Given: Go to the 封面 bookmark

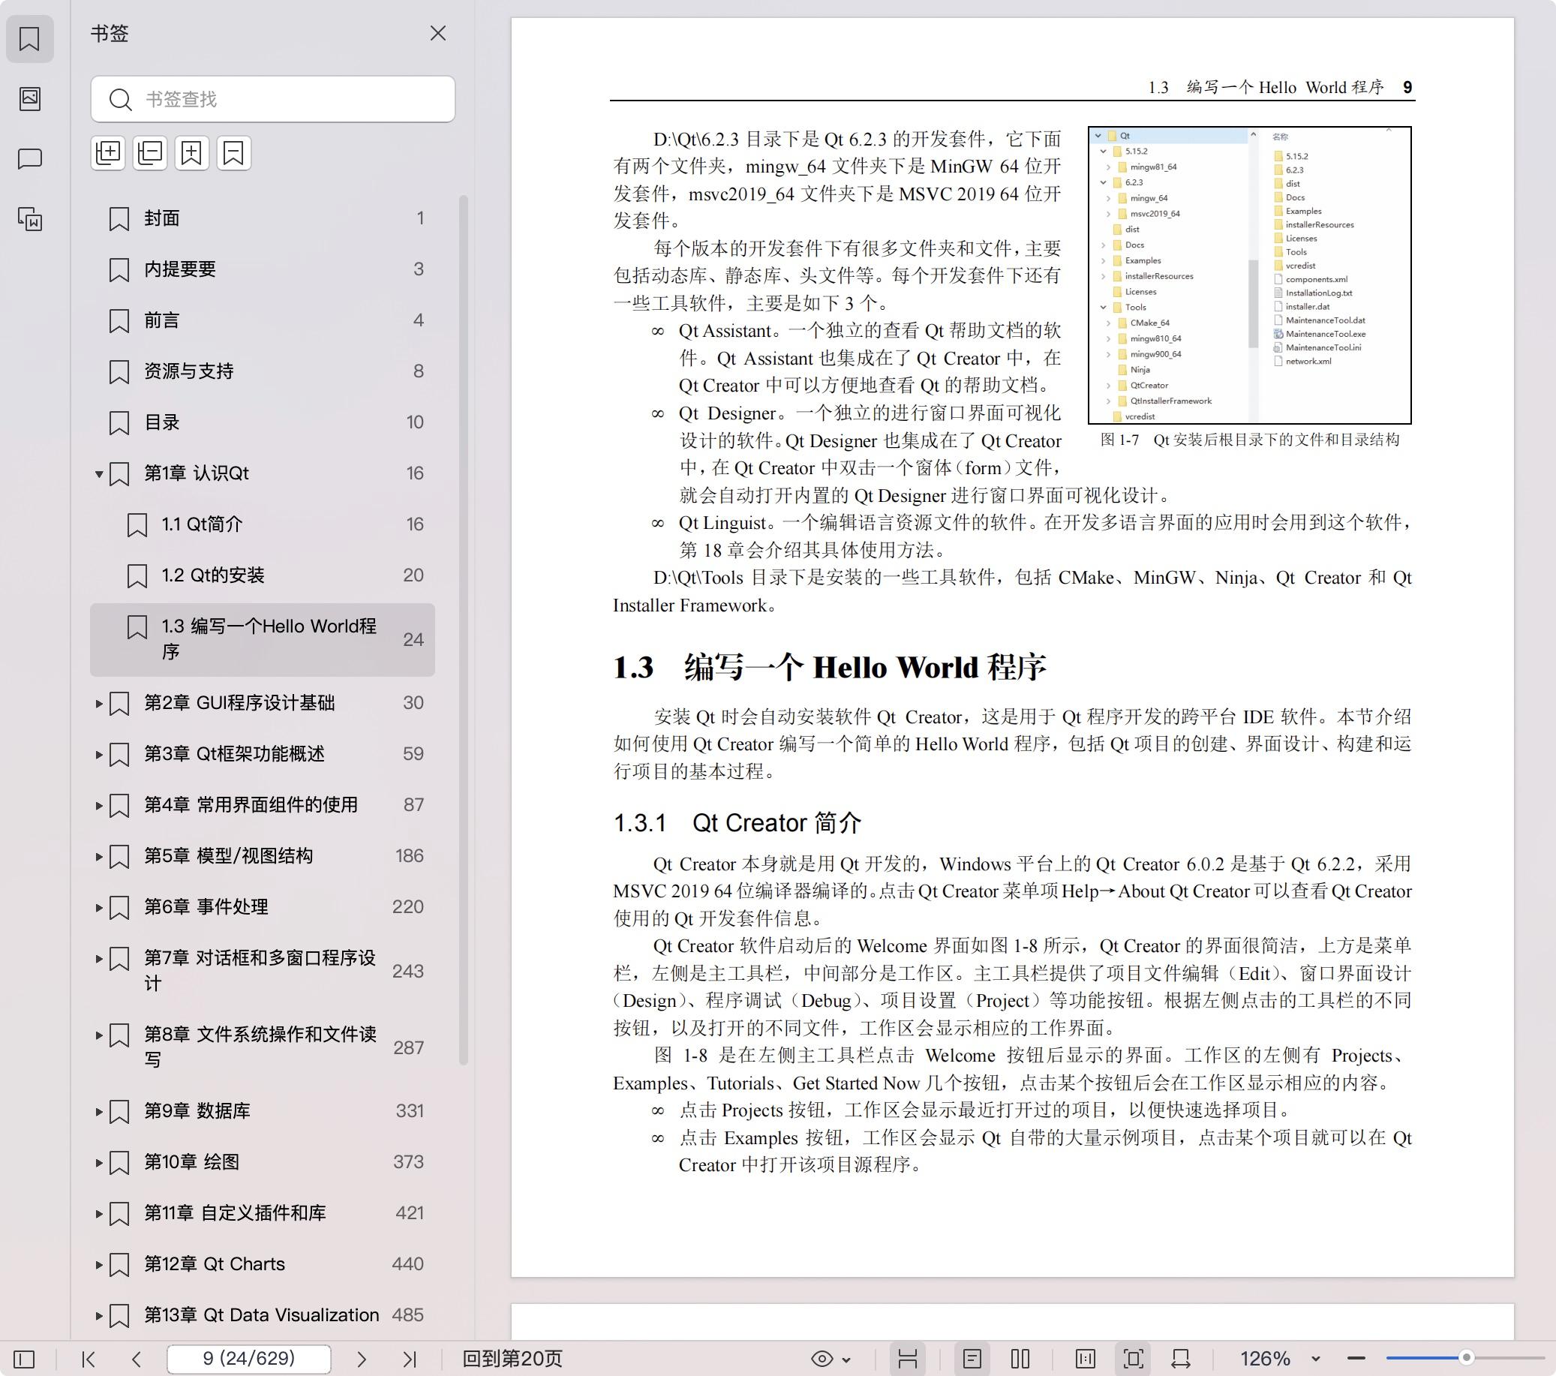Looking at the screenshot, I should pos(263,218).
